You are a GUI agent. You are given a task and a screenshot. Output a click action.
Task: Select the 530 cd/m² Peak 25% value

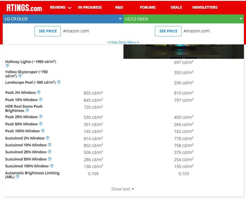(x=93, y=117)
